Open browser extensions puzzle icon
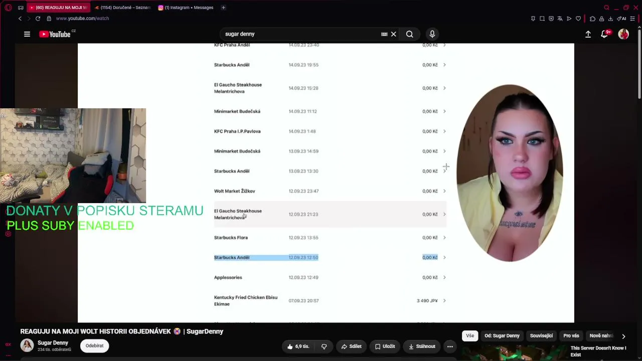Viewport: 642px width, 361px height. (593, 19)
